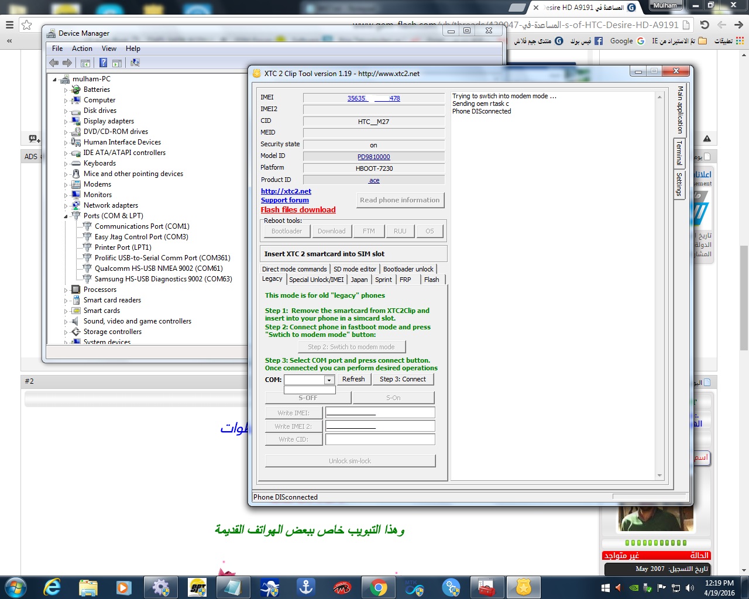Open the Action menu in Device Manager
Screen dimensions: 749x599
coord(82,49)
